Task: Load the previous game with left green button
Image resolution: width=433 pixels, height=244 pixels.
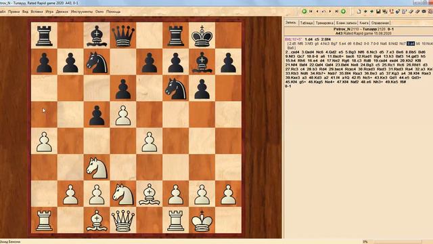Action: pos(304,12)
